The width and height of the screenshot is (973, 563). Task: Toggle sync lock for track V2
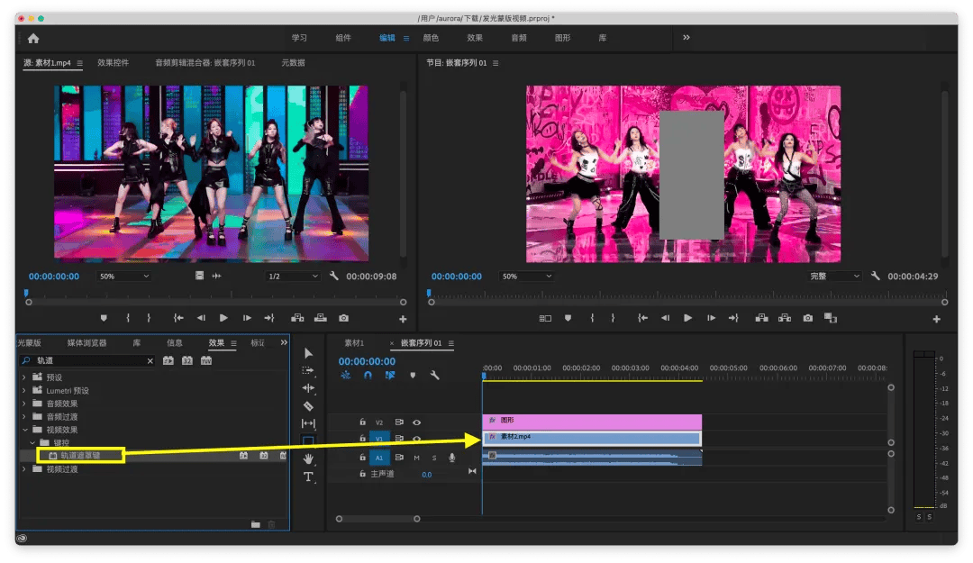399,422
